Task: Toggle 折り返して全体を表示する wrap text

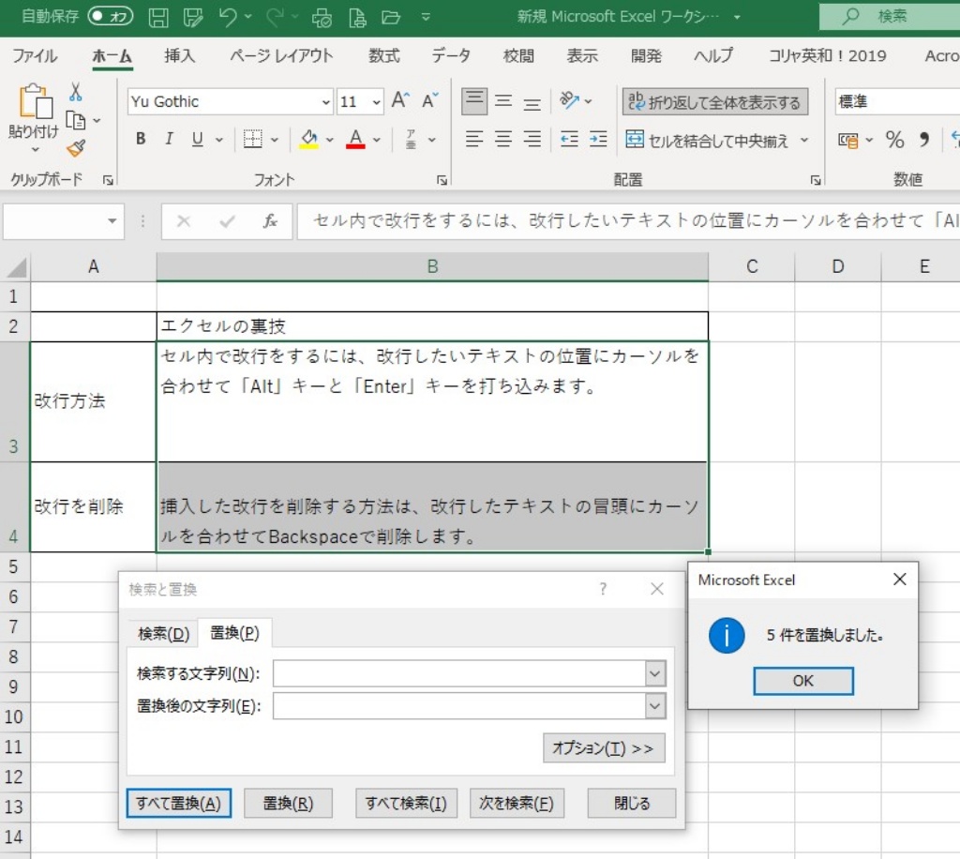Action: pos(714,101)
